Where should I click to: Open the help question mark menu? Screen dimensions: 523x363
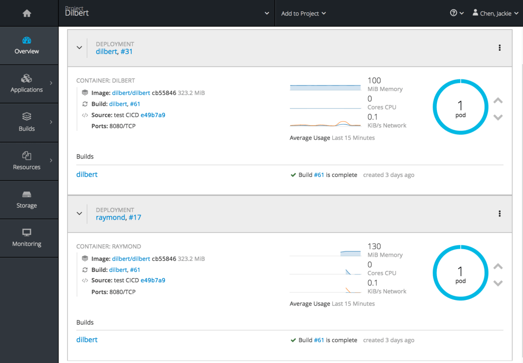pos(456,13)
